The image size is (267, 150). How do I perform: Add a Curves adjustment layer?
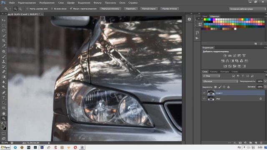[x=234, y=55]
